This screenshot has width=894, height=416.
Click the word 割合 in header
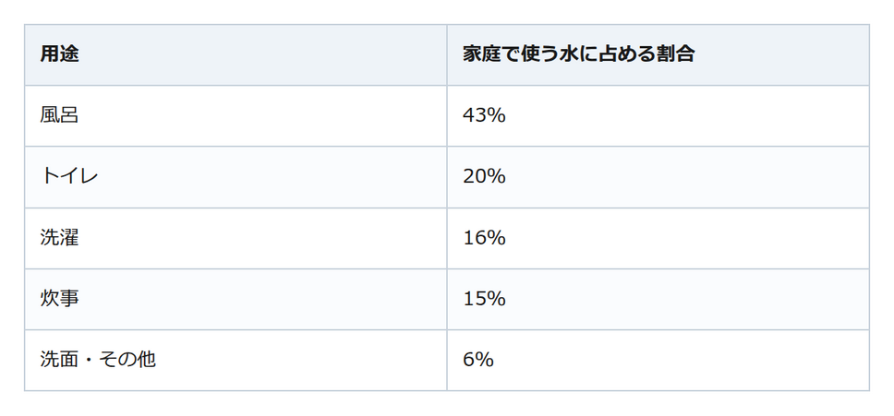(675, 54)
